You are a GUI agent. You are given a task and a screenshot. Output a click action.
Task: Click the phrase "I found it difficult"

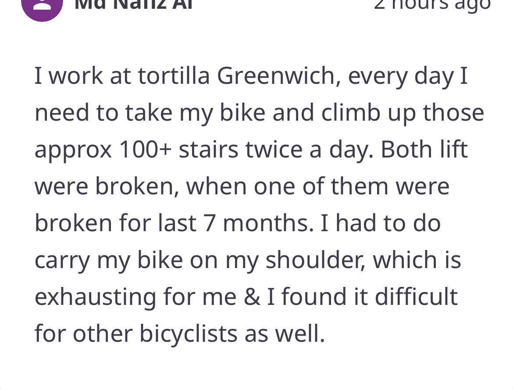point(362,297)
